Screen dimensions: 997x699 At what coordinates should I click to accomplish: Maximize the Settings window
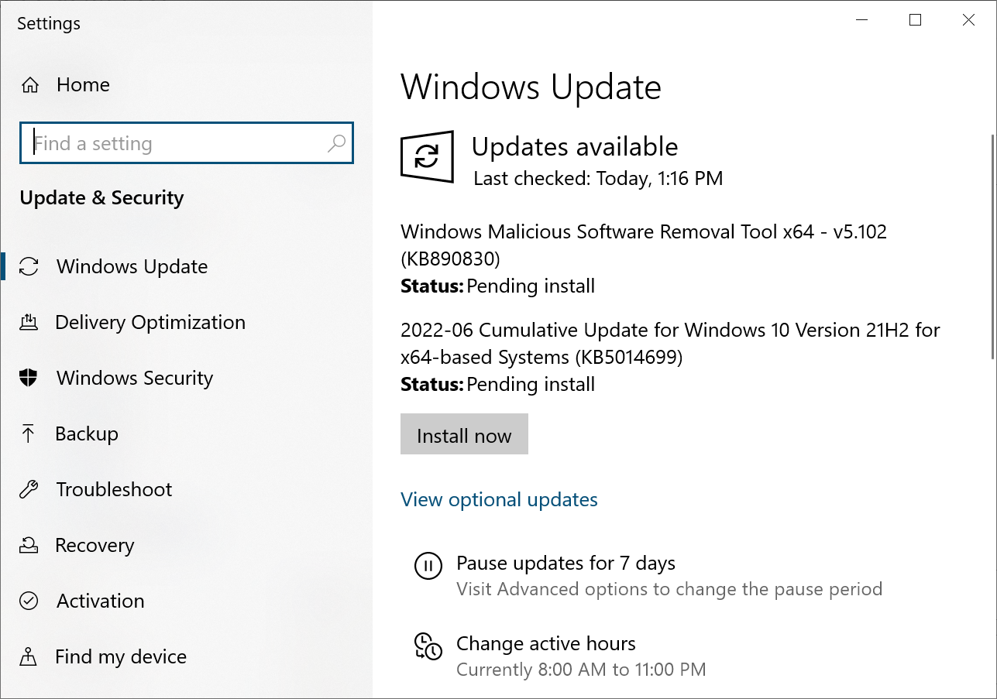(x=915, y=21)
